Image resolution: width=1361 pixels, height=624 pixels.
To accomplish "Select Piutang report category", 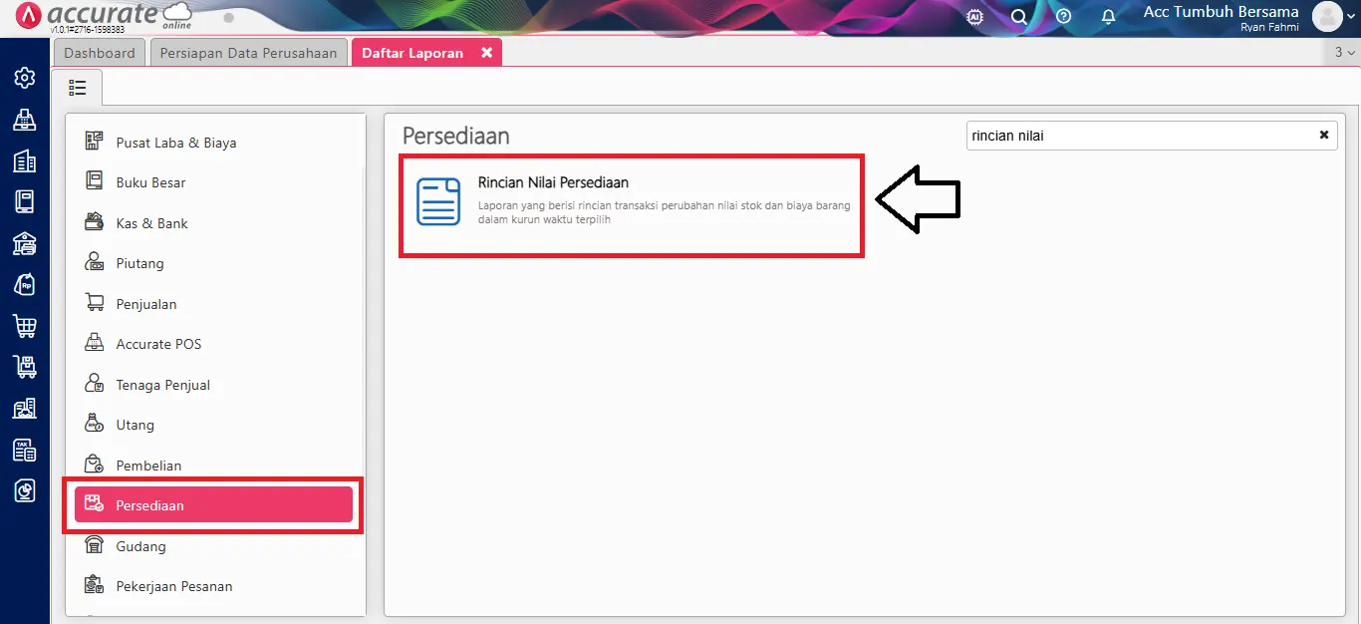I will pyautogui.click(x=214, y=263).
